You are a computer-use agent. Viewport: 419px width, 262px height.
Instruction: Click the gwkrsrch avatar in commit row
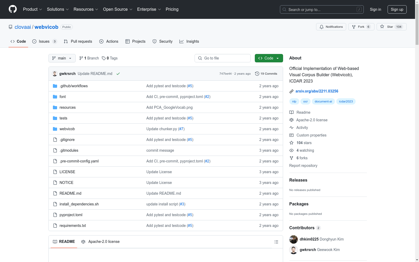coord(55,74)
